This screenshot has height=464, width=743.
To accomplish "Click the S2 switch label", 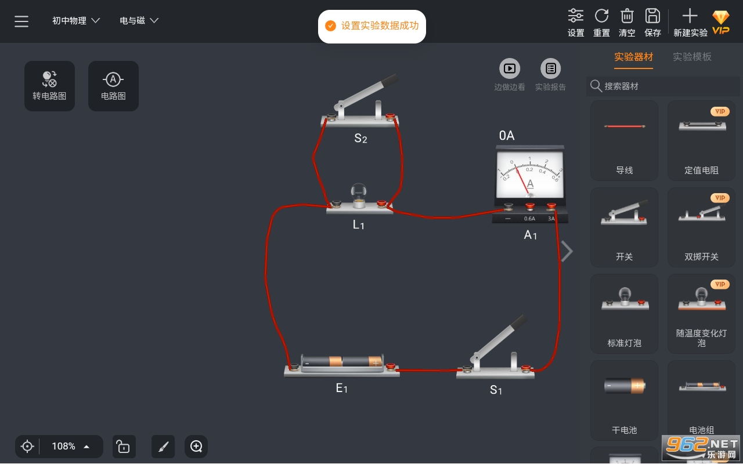I will point(360,138).
